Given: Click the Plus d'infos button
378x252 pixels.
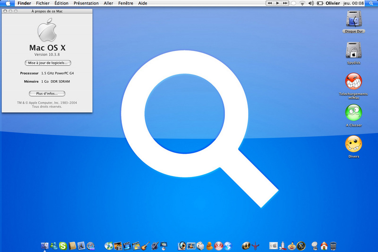Looking at the screenshot, I should (x=47, y=93).
